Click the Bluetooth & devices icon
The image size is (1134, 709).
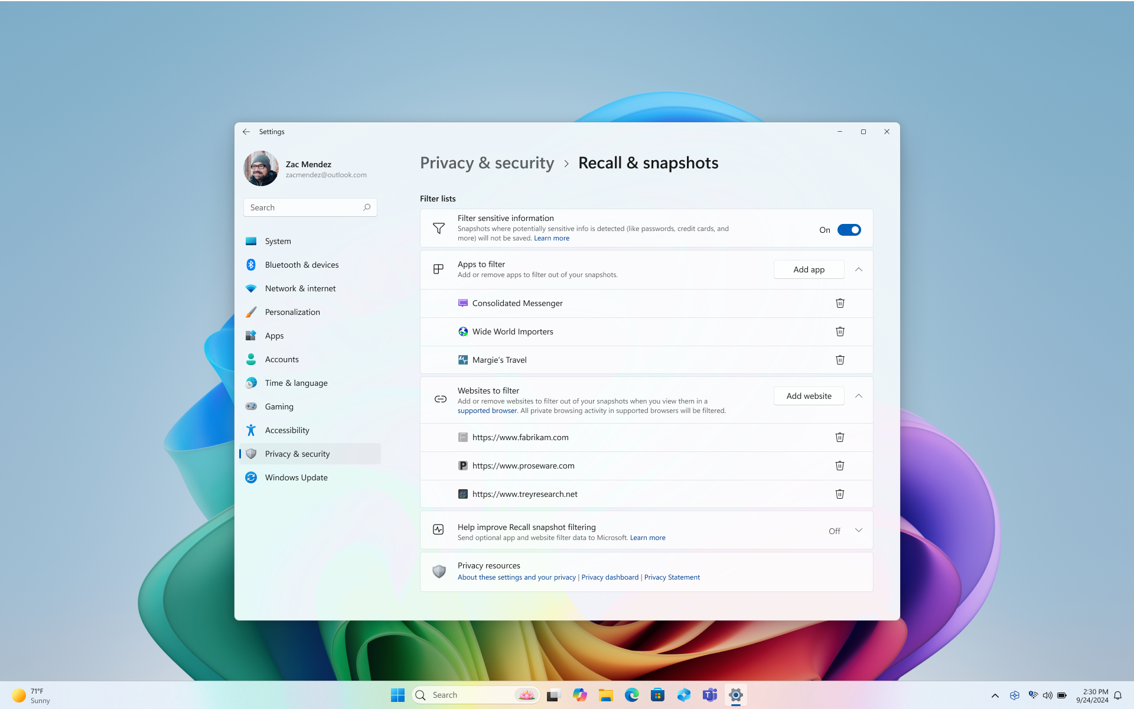[250, 265]
